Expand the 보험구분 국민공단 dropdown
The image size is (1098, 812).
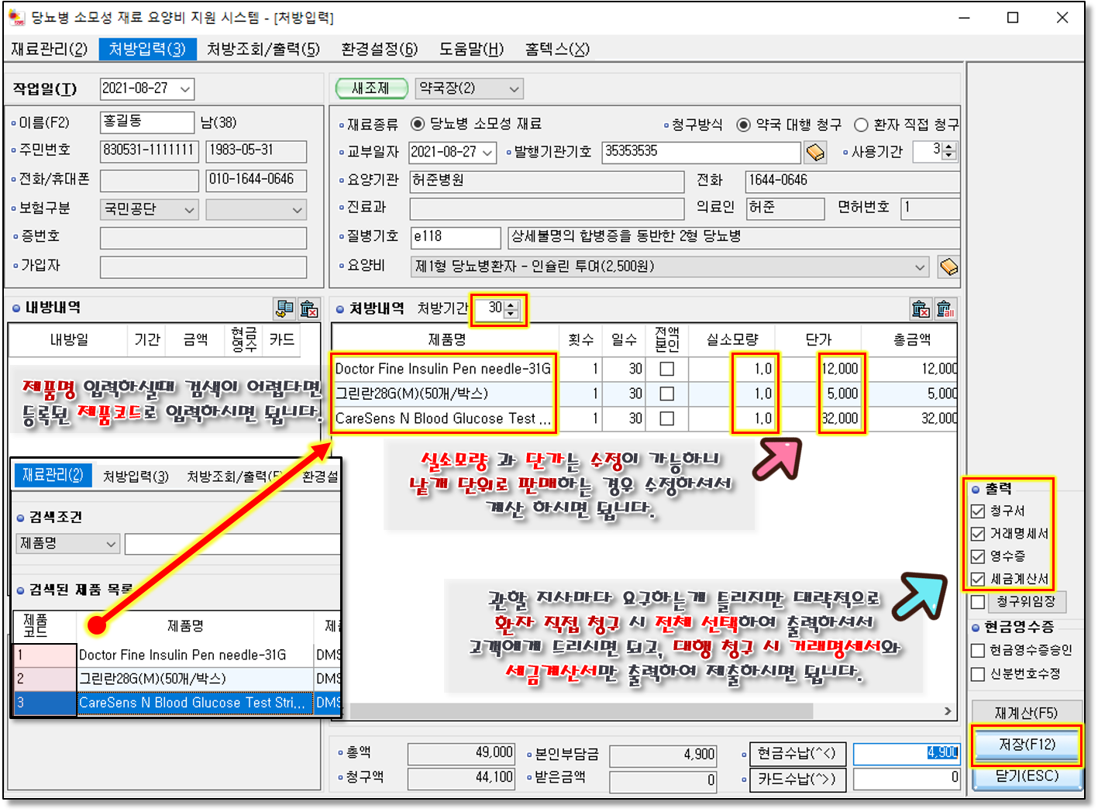coord(189,210)
